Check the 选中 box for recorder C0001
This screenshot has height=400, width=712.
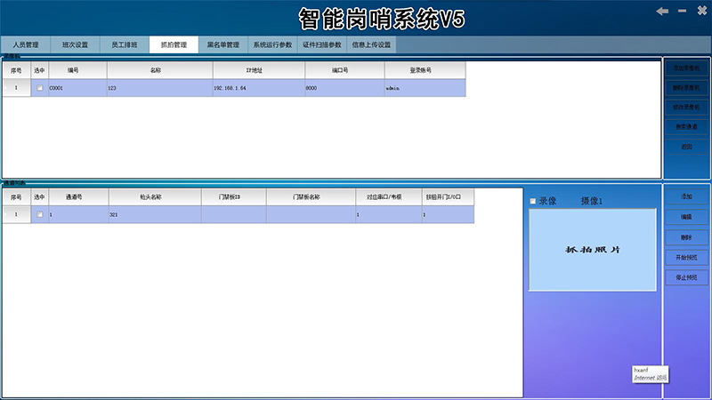(x=39, y=88)
